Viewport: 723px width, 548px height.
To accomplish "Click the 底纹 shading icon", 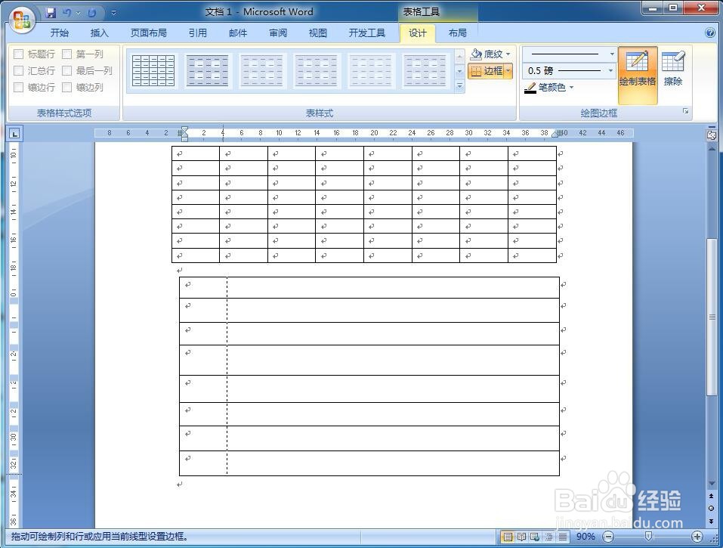I will pos(476,54).
